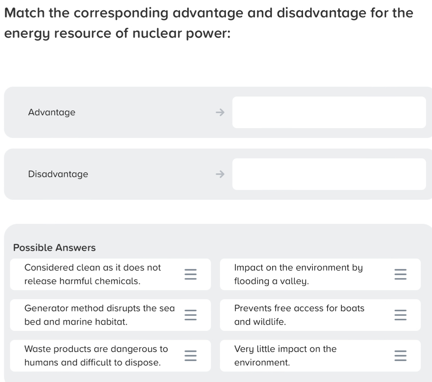The width and height of the screenshot is (432, 382).
Task: Click the Advantage row label
Action: coord(52,113)
